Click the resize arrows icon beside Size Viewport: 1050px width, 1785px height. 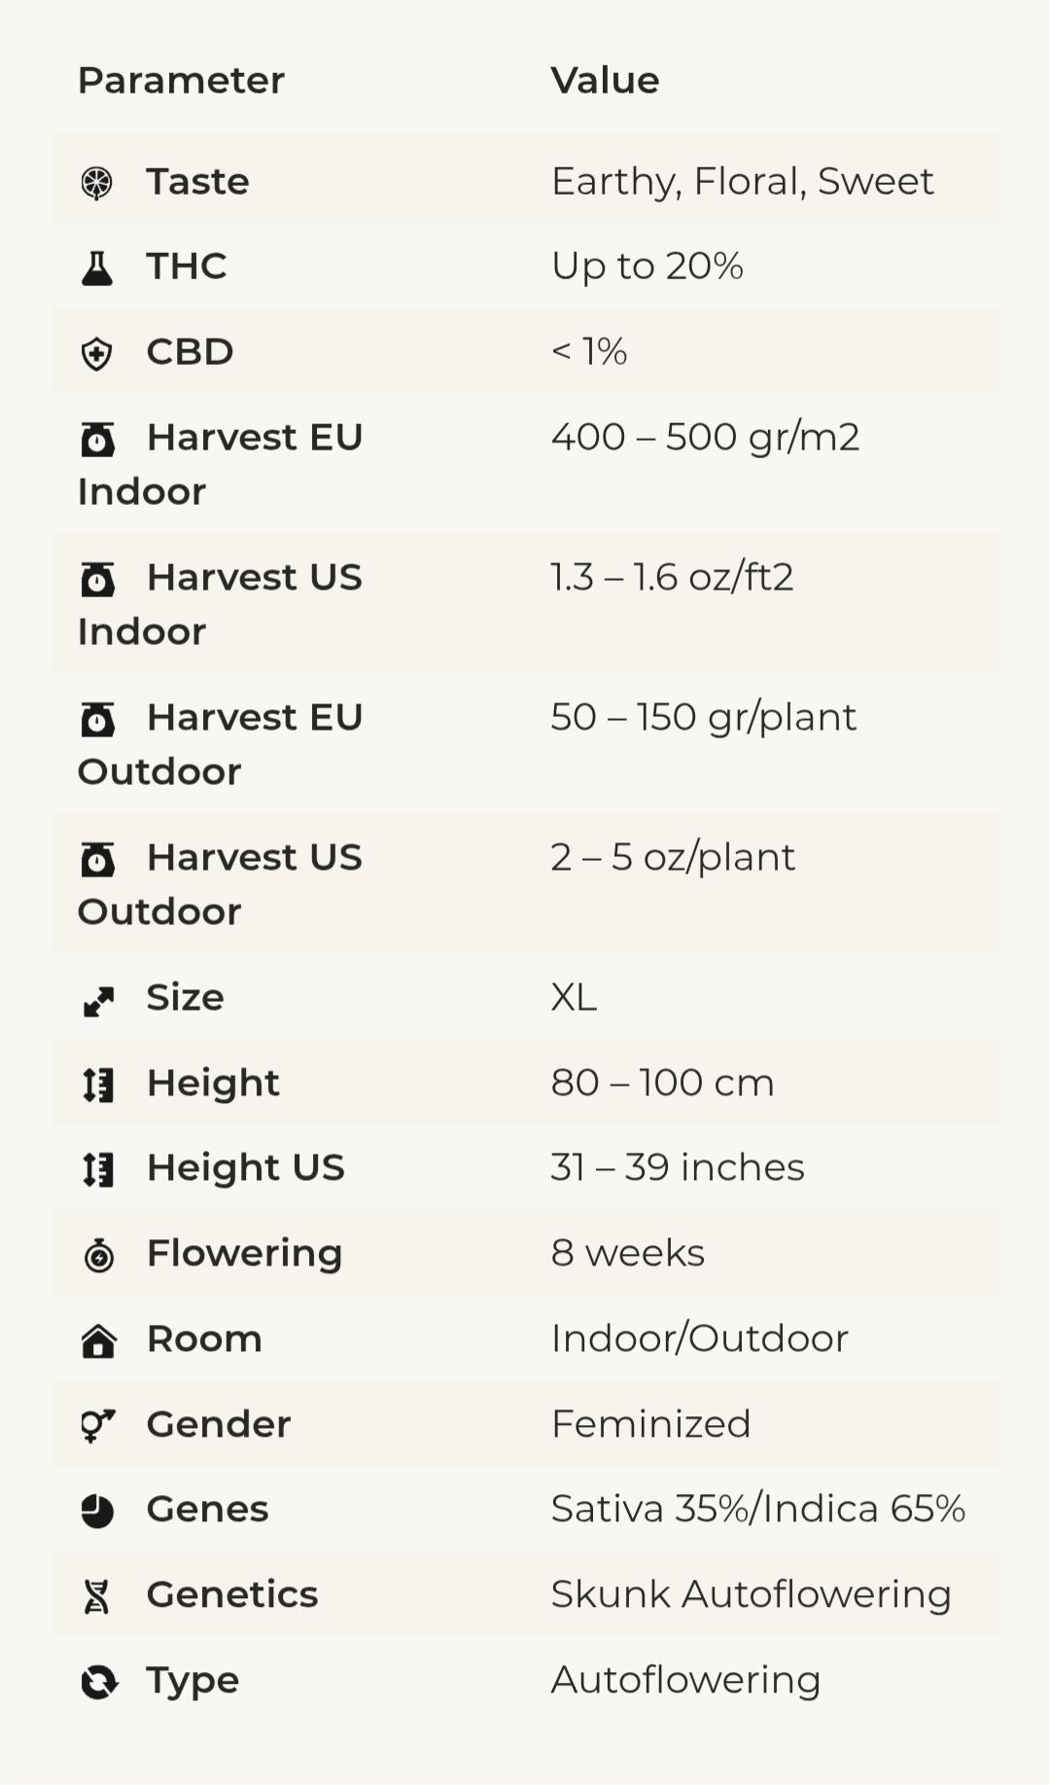pos(98,1001)
